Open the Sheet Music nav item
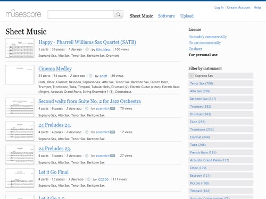Screen dimensions: 266x199 pyautogui.click(x=142, y=16)
